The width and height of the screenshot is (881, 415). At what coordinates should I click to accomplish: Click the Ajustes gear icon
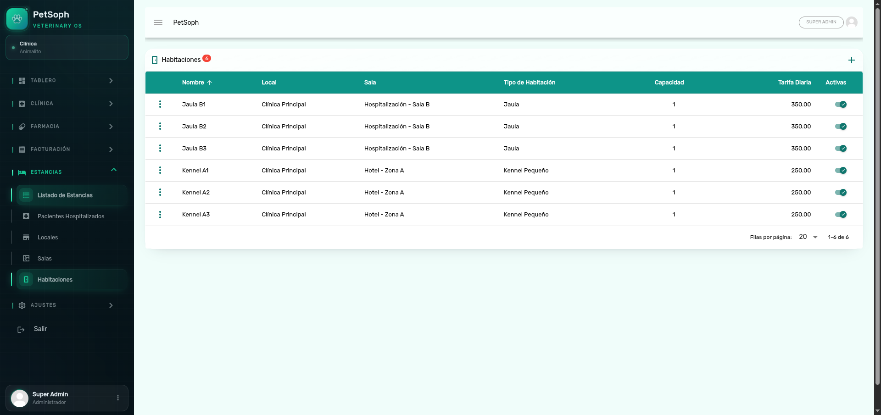[22, 305]
